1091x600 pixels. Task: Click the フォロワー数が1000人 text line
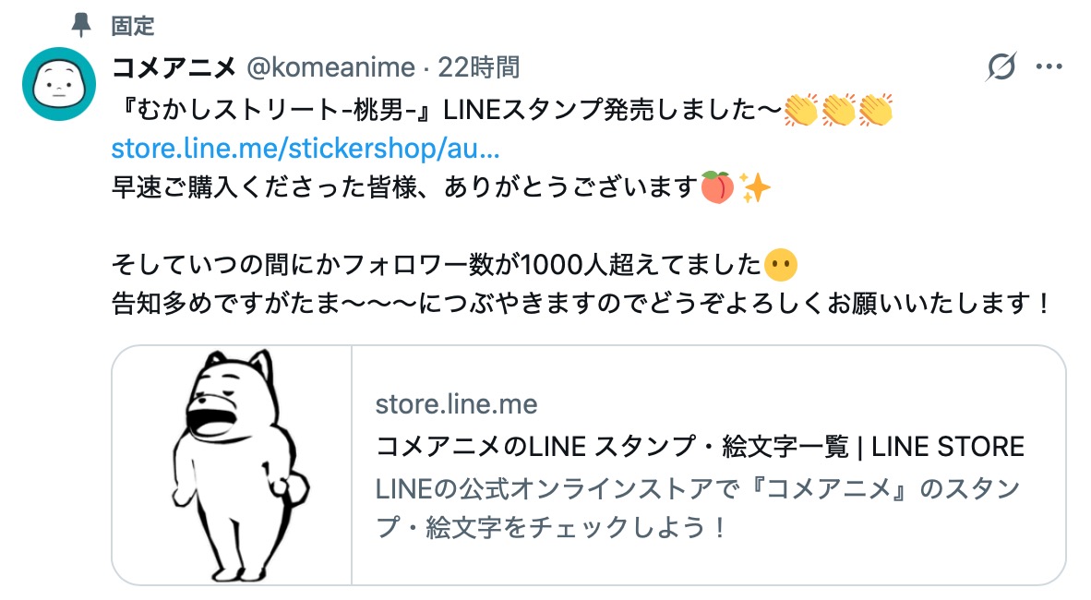click(434, 266)
